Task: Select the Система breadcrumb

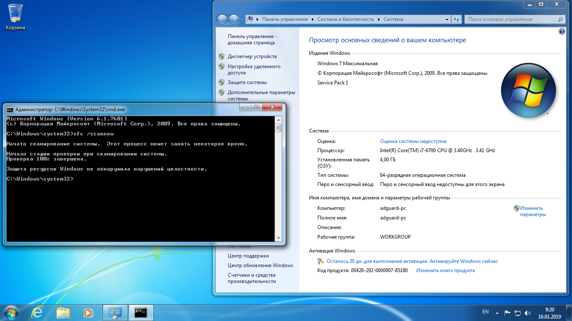Action: click(393, 19)
